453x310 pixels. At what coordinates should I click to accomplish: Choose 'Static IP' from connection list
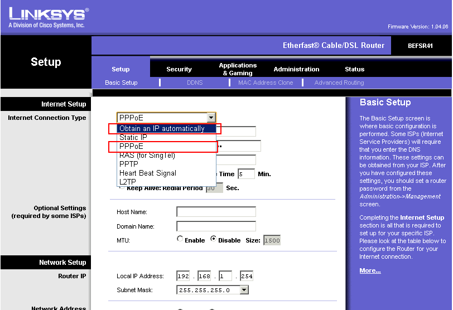[166, 137]
